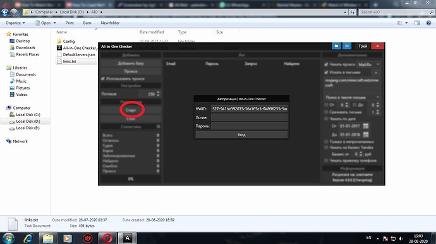
Task: Click the plus button beside Искать в письмах
Action: click(376, 73)
